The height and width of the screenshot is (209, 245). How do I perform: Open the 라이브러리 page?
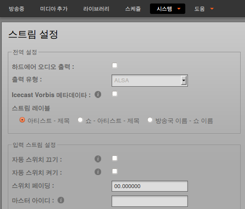pyautogui.click(x=96, y=9)
